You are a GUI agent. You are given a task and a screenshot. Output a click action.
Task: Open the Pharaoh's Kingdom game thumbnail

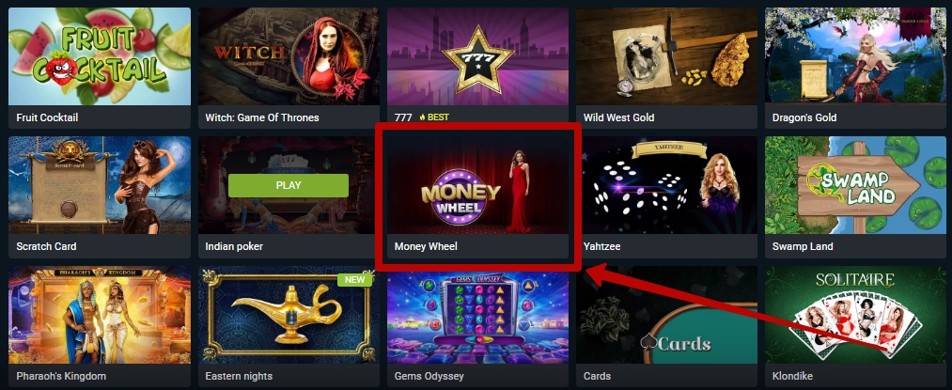99,315
